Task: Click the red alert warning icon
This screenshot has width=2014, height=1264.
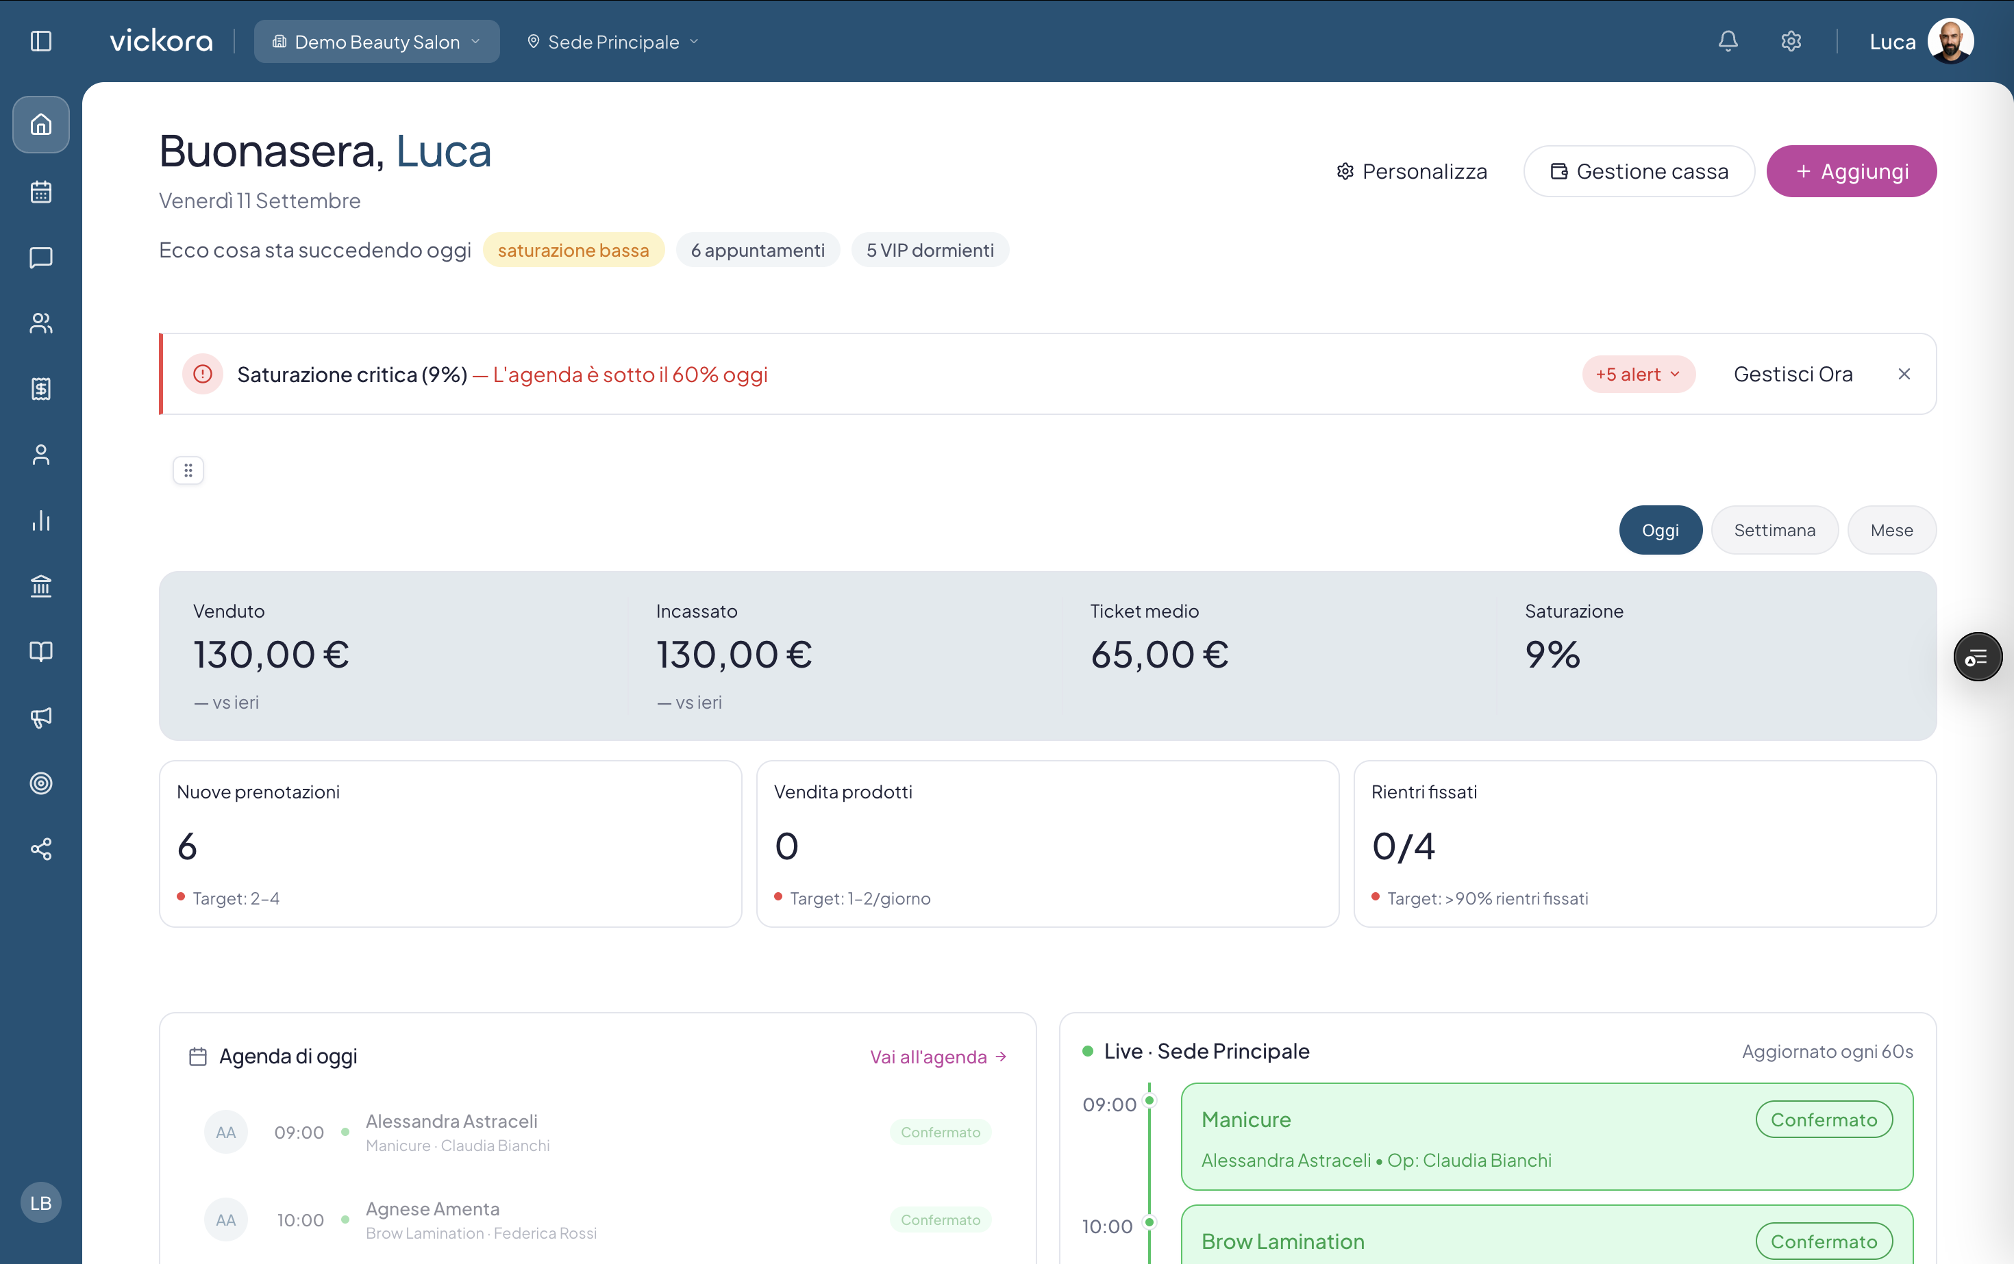Action: [202, 374]
